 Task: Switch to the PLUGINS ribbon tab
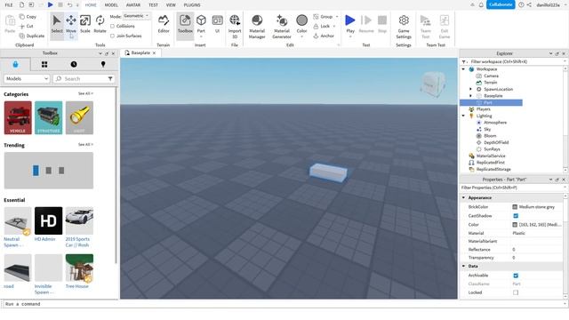[192, 5]
